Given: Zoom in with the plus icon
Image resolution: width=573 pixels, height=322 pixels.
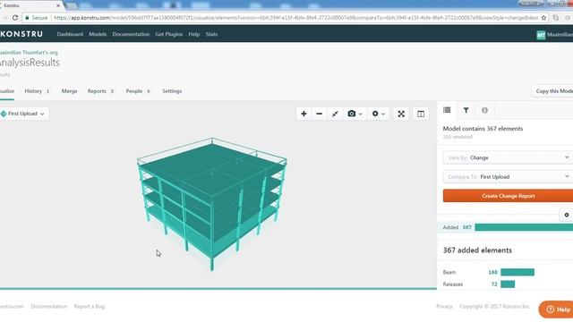Looking at the screenshot, I should tap(304, 114).
